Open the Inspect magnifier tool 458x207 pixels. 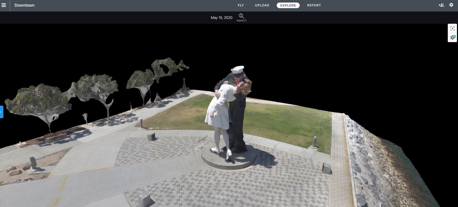tap(241, 18)
